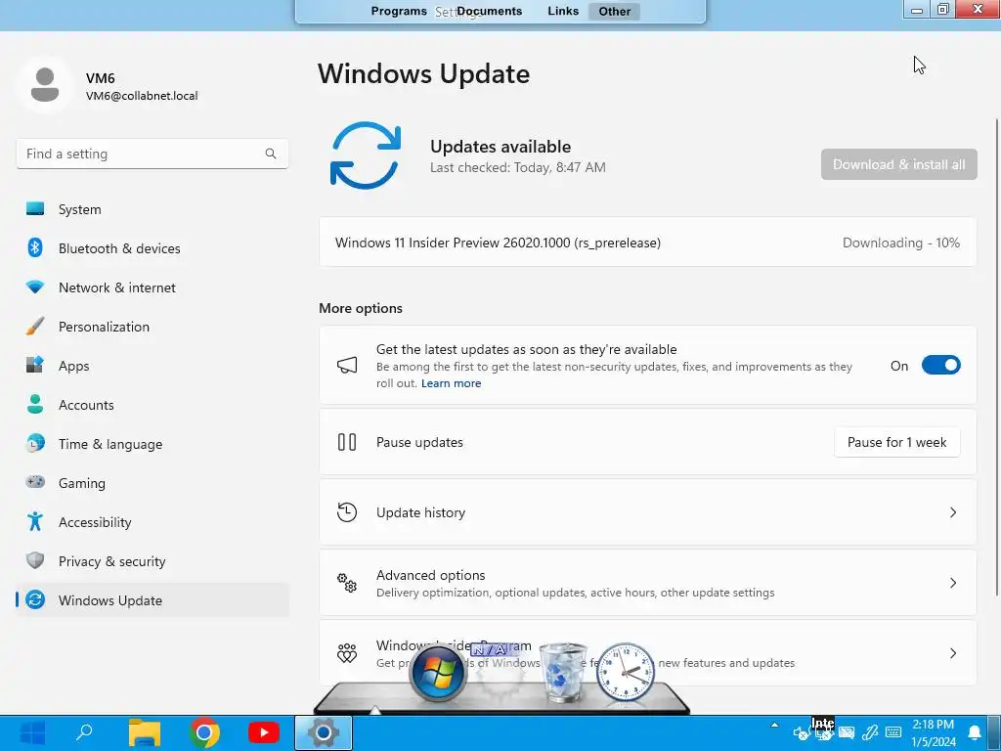
Task: Go to Privacy & security settings
Action: tap(152, 561)
